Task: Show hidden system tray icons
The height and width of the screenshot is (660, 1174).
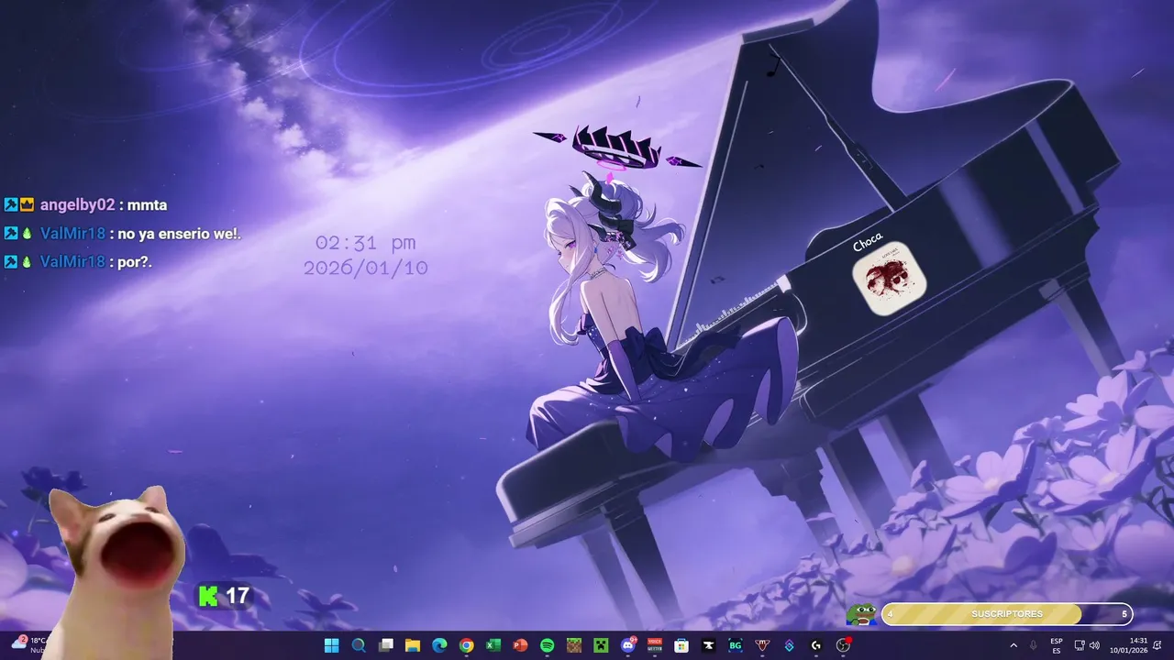Action: tap(1013, 645)
